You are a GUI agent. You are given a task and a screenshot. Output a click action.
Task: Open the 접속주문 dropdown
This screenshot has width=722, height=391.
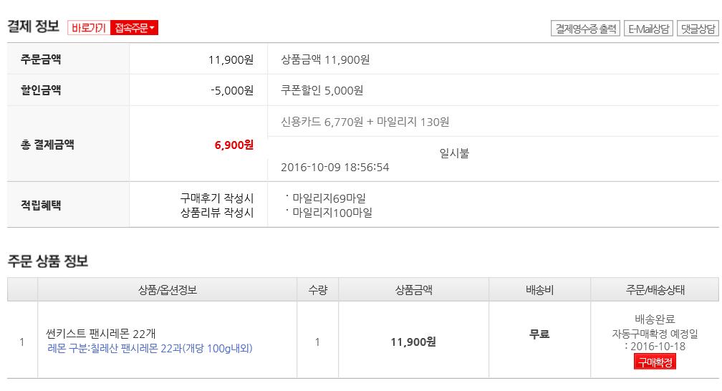(x=134, y=28)
